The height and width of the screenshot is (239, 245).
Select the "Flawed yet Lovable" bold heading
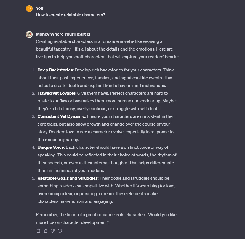pos(57,93)
